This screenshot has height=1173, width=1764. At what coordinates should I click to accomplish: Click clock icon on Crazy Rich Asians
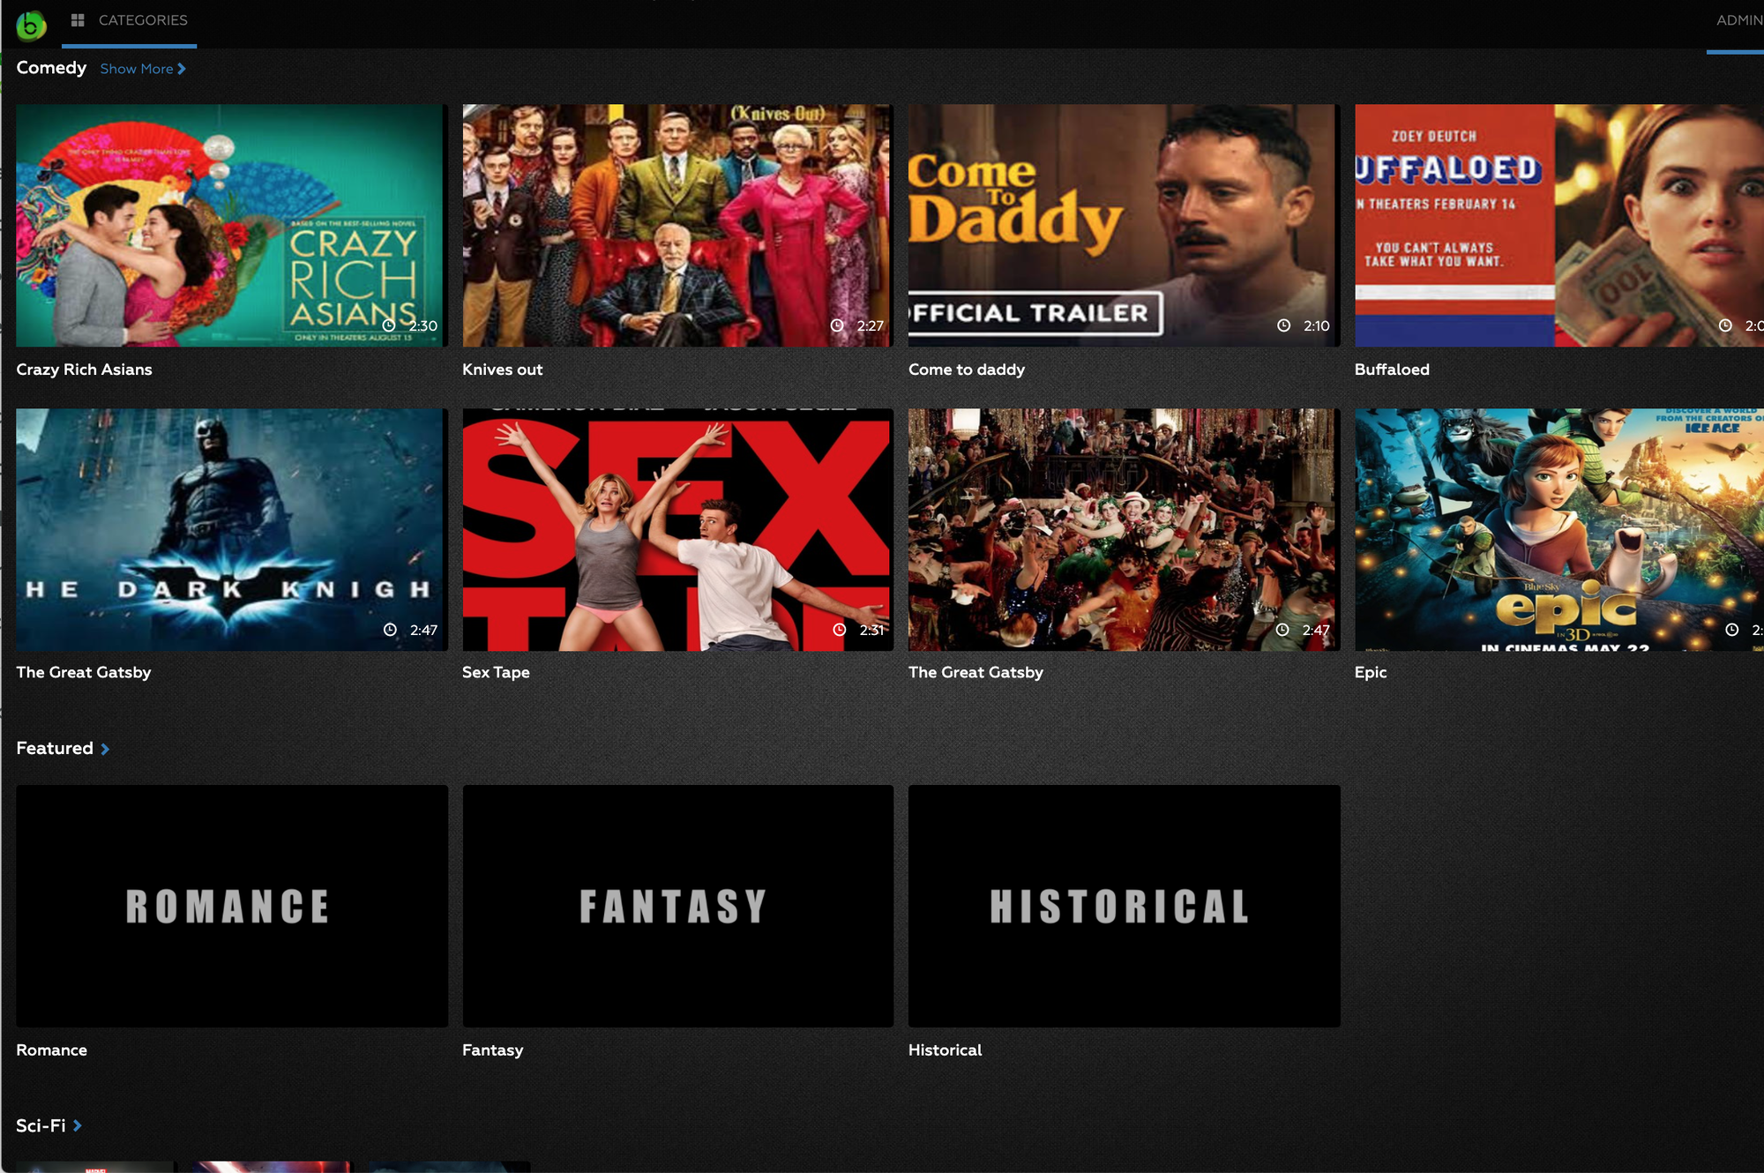(388, 325)
